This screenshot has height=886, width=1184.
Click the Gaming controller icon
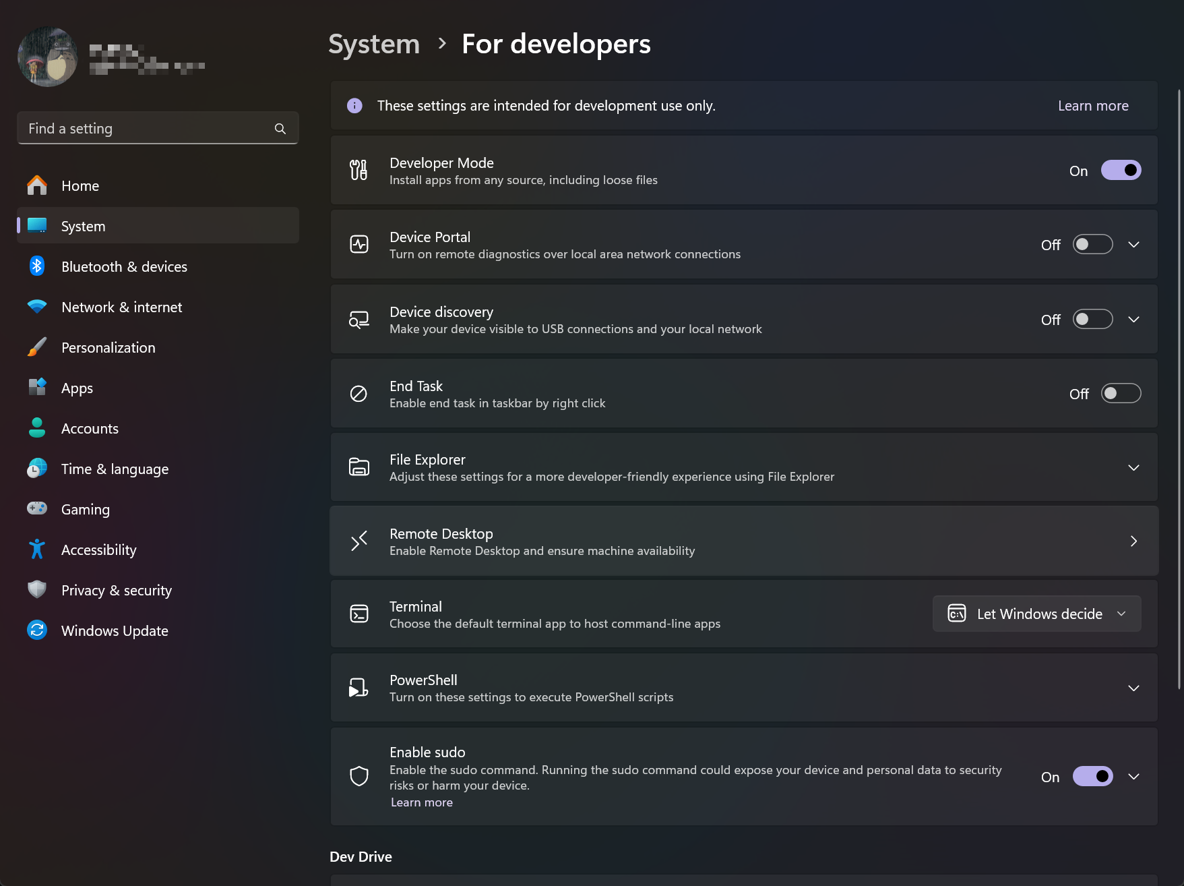(37, 508)
